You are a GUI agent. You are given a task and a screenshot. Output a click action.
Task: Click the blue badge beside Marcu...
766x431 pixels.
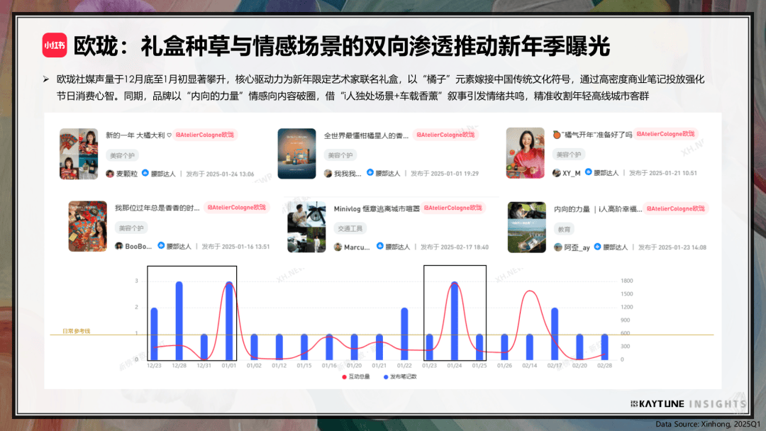[x=379, y=246]
